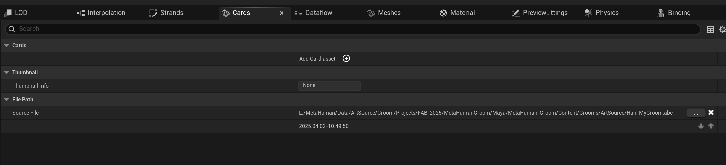Switch to the Physics tab

point(601,13)
